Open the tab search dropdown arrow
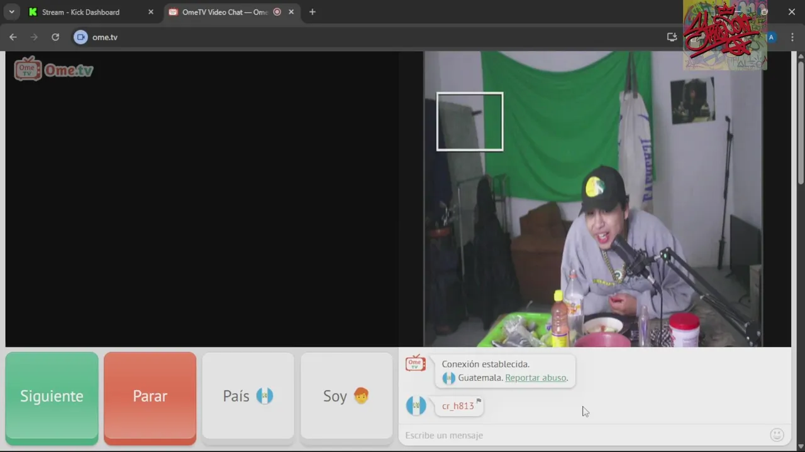The width and height of the screenshot is (805, 452). 11,12
